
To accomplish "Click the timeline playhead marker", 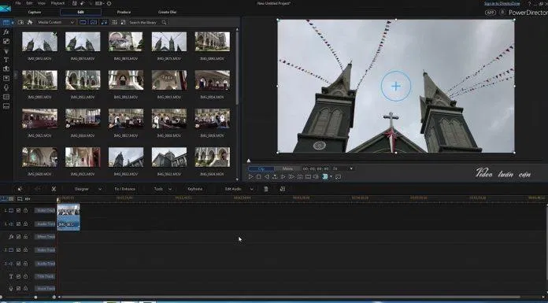I will (58, 200).
